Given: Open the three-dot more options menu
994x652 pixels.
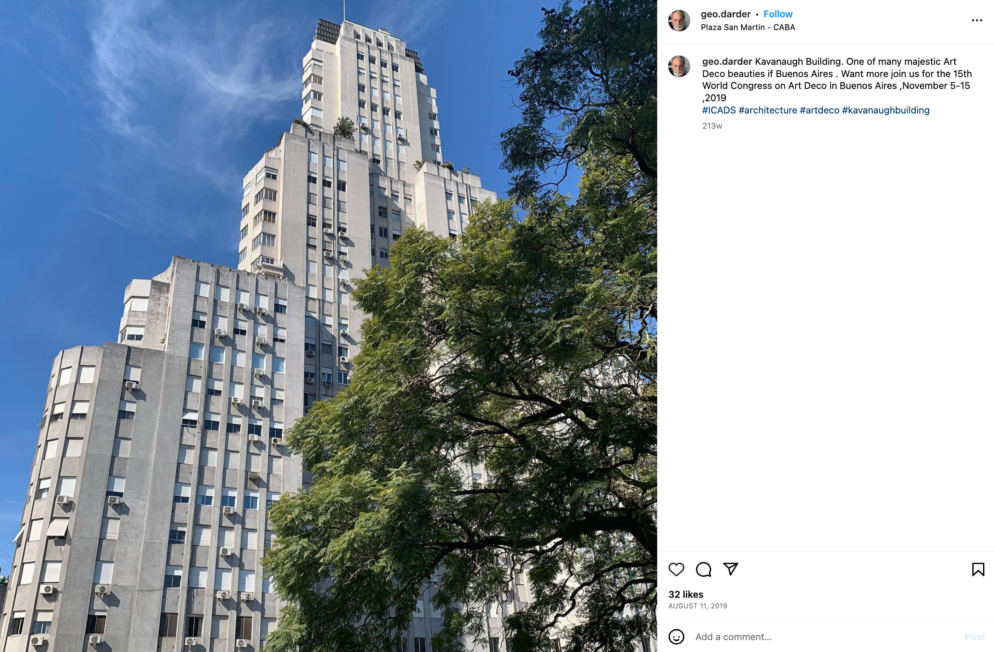Looking at the screenshot, I should coord(977,20).
